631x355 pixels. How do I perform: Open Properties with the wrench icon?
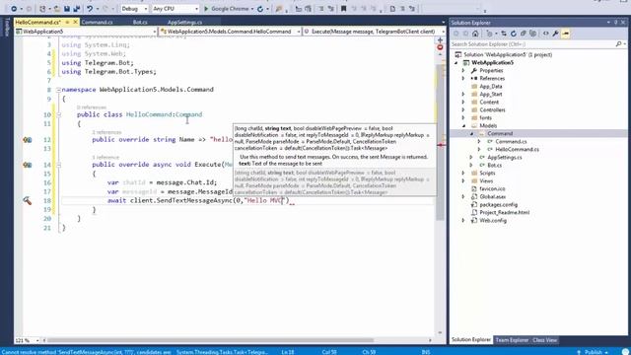(555, 34)
